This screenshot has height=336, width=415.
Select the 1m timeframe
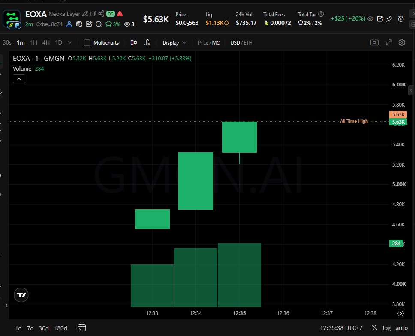point(21,42)
